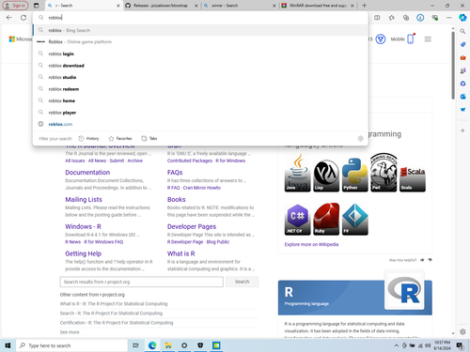The image size is (470, 352).
Task: Open the Tab actions menu icon
Action: 37,6
